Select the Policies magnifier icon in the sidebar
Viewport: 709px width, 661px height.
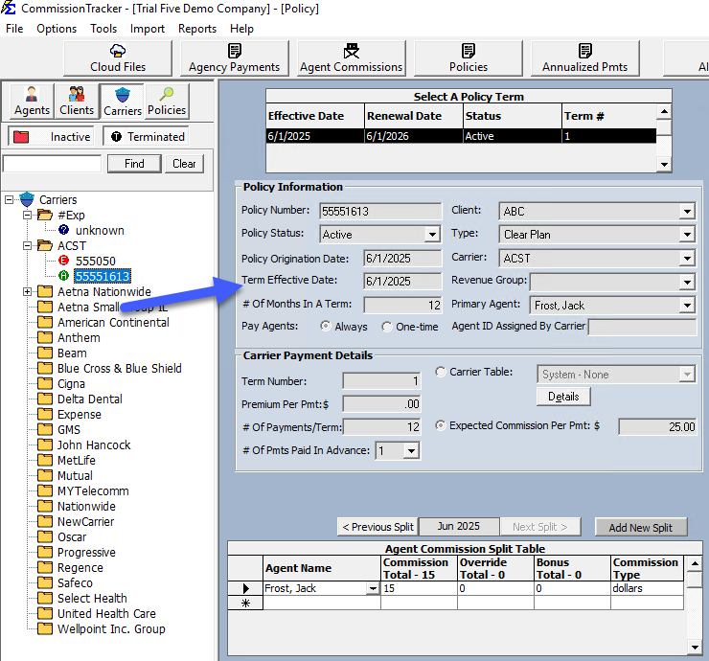pyautogui.click(x=167, y=101)
